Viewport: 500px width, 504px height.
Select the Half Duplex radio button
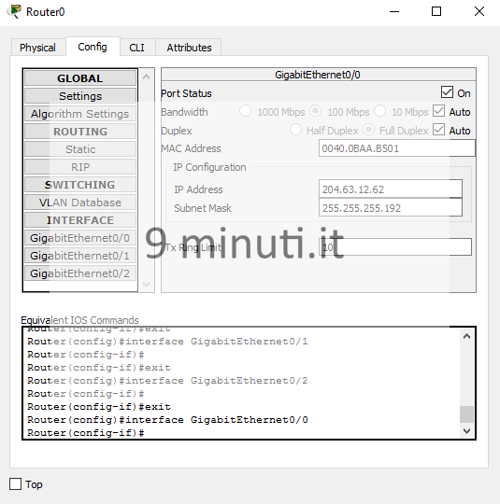[x=295, y=130]
